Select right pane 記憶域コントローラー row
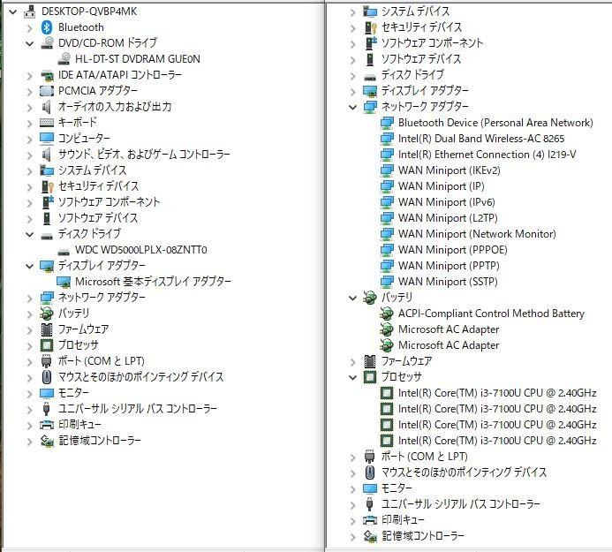Screen dimensions: 612x552 click(x=423, y=535)
